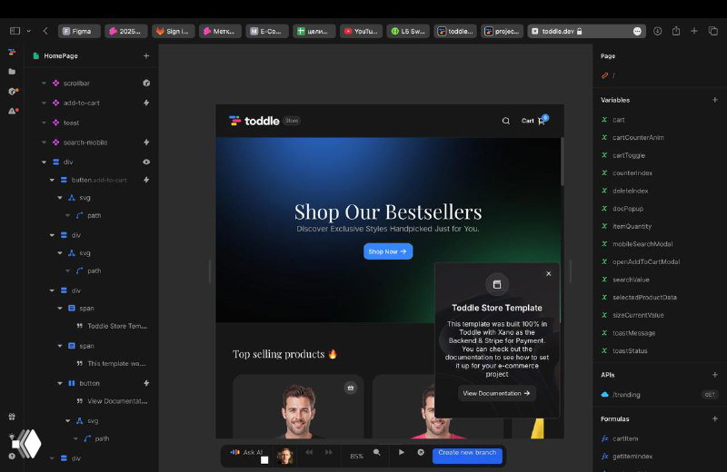Click the lightning icon on search-mobile row
Image resolution: width=727 pixels, height=472 pixels.
click(146, 143)
